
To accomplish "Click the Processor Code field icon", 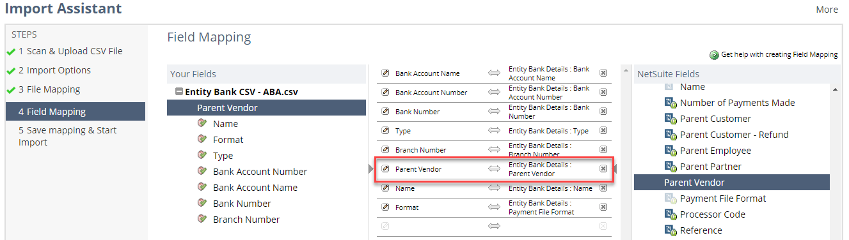I will (x=670, y=214).
